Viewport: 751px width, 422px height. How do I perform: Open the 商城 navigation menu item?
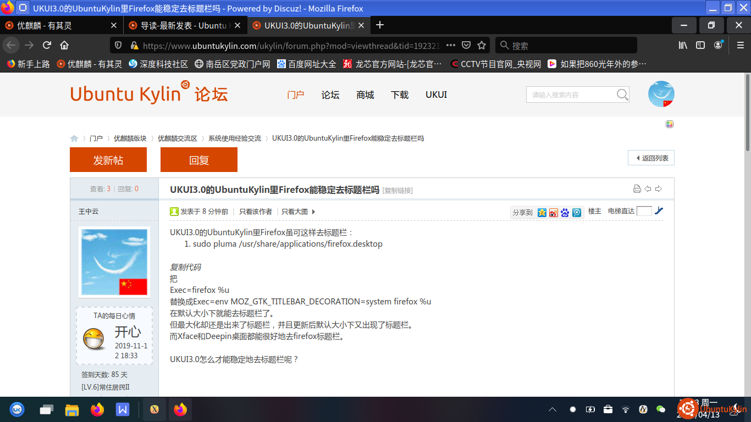(x=365, y=95)
